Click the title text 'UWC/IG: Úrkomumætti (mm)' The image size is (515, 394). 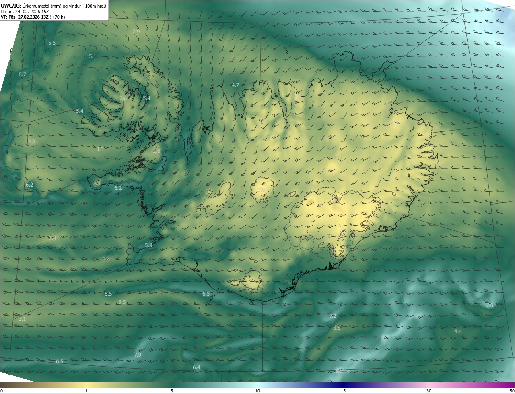30,6
